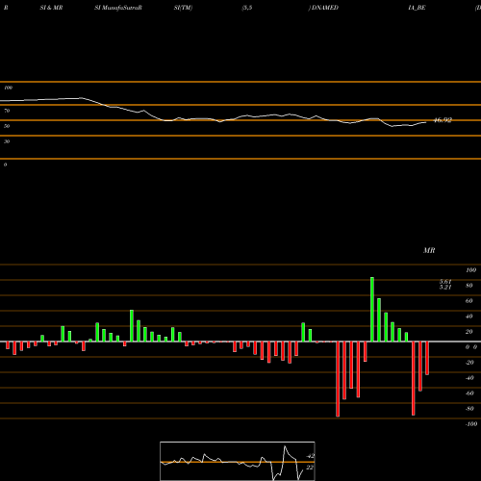Click the MR axis label 60
Viewport: 481px width, 481px height.
coord(469,301)
